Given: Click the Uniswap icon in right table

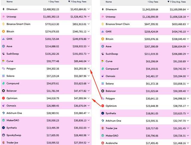Looking at the screenshot, I should pyautogui.click(x=103, y=17).
